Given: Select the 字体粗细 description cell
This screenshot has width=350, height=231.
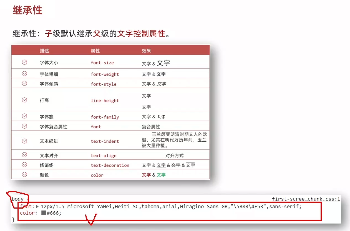Looking at the screenshot, I should (49, 74).
